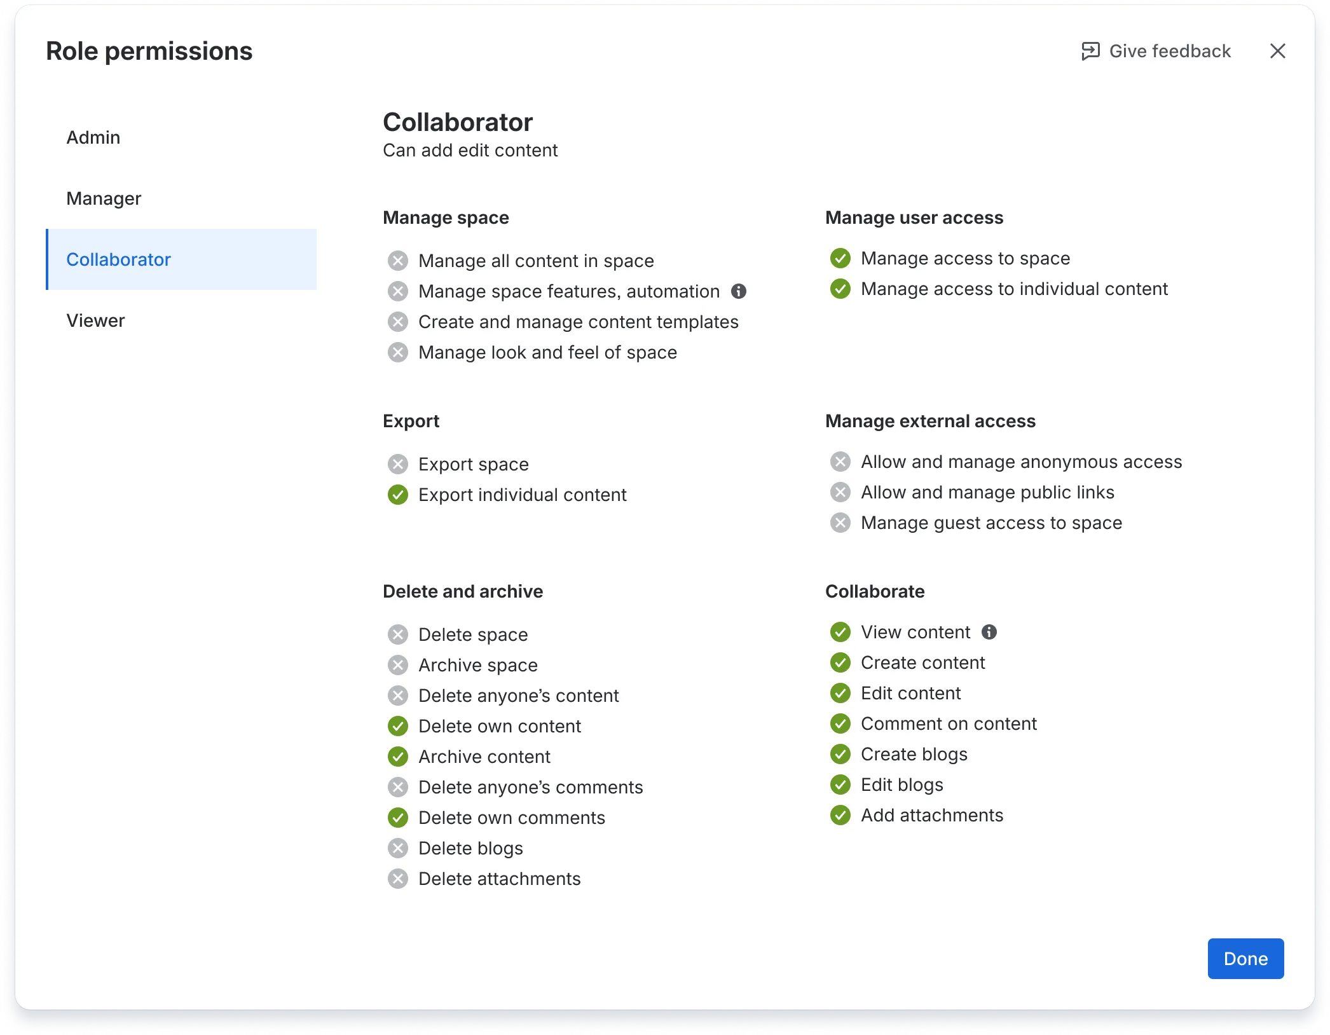This screenshot has width=1330, height=1035.
Task: Click Edit content text
Action: (x=910, y=693)
